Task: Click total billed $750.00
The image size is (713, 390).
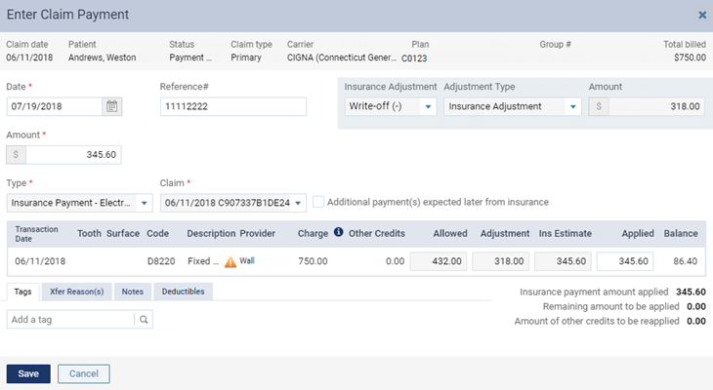Action: [x=690, y=58]
